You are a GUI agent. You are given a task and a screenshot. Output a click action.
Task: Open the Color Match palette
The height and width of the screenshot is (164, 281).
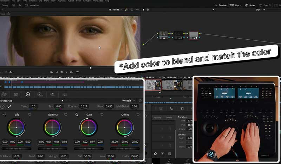[16, 94]
